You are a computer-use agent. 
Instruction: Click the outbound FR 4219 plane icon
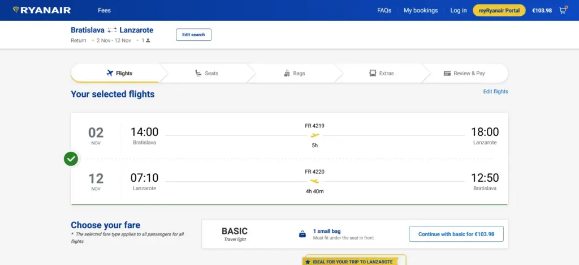point(314,135)
